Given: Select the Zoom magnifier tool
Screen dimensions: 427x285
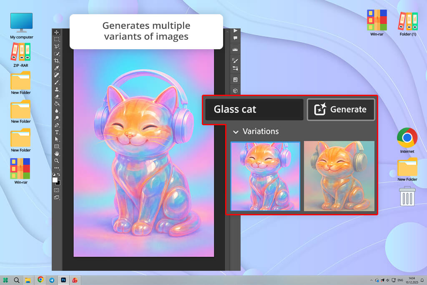Looking at the screenshot, I should click(57, 161).
